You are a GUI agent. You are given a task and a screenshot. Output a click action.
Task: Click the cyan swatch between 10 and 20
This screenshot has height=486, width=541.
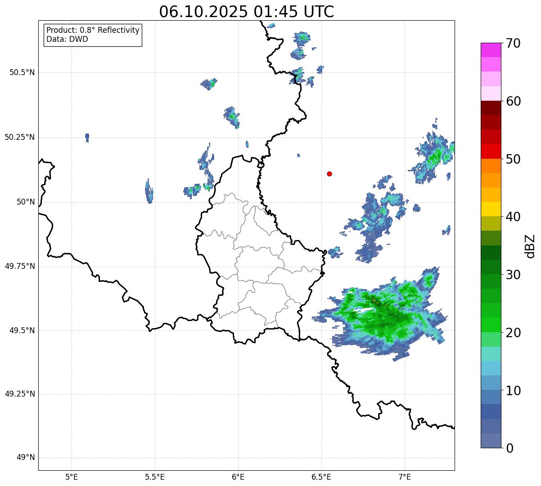point(491,368)
